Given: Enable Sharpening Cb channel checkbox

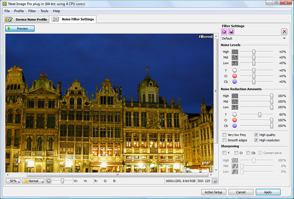Looking at the screenshot, I should coord(248,153).
